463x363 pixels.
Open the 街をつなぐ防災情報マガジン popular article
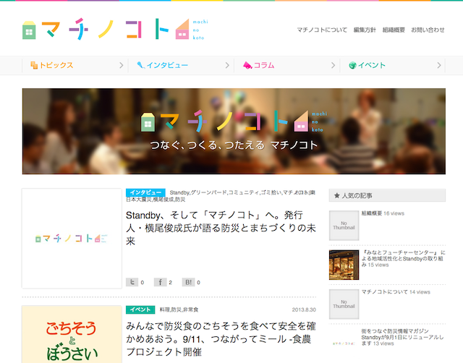[402, 337]
